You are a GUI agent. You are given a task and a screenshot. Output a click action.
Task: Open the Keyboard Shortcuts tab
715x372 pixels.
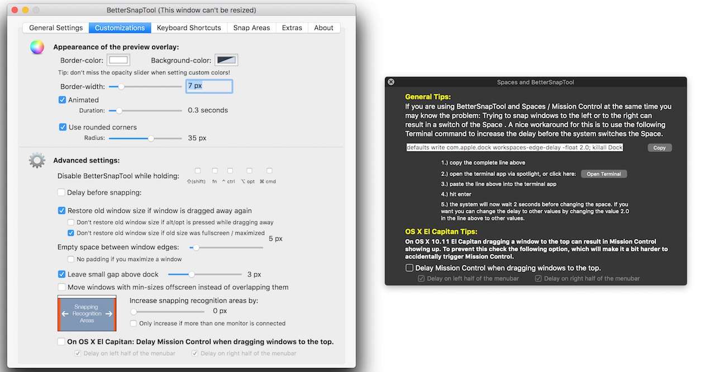[189, 28]
